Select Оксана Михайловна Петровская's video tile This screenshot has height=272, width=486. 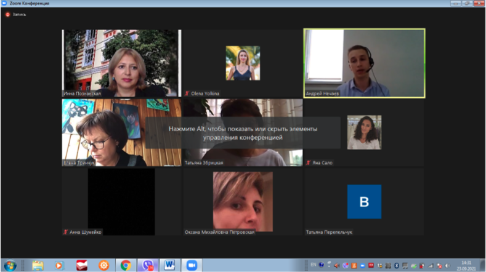click(x=242, y=201)
